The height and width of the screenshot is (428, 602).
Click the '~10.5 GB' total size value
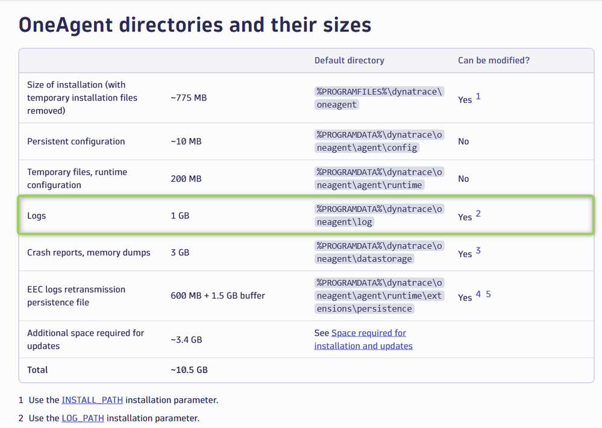189,370
